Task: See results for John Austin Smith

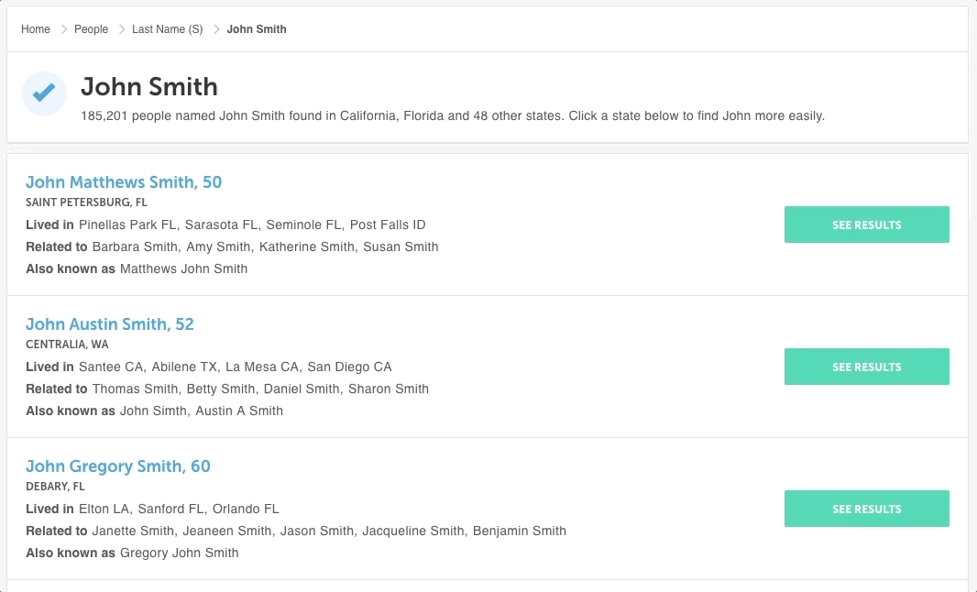Action: click(866, 367)
